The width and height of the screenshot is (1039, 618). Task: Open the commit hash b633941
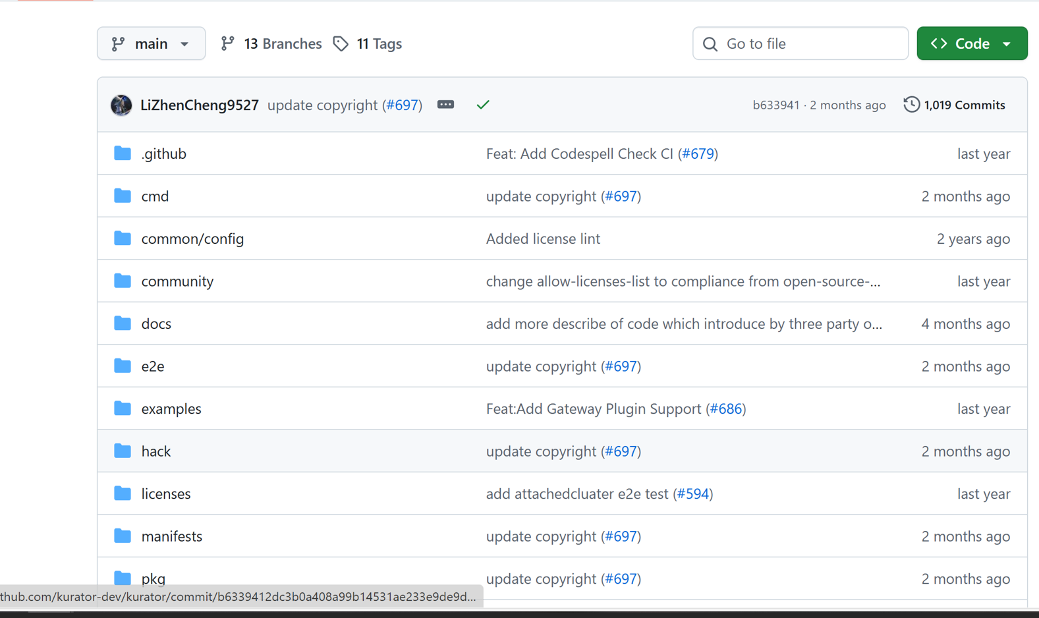tap(776, 105)
